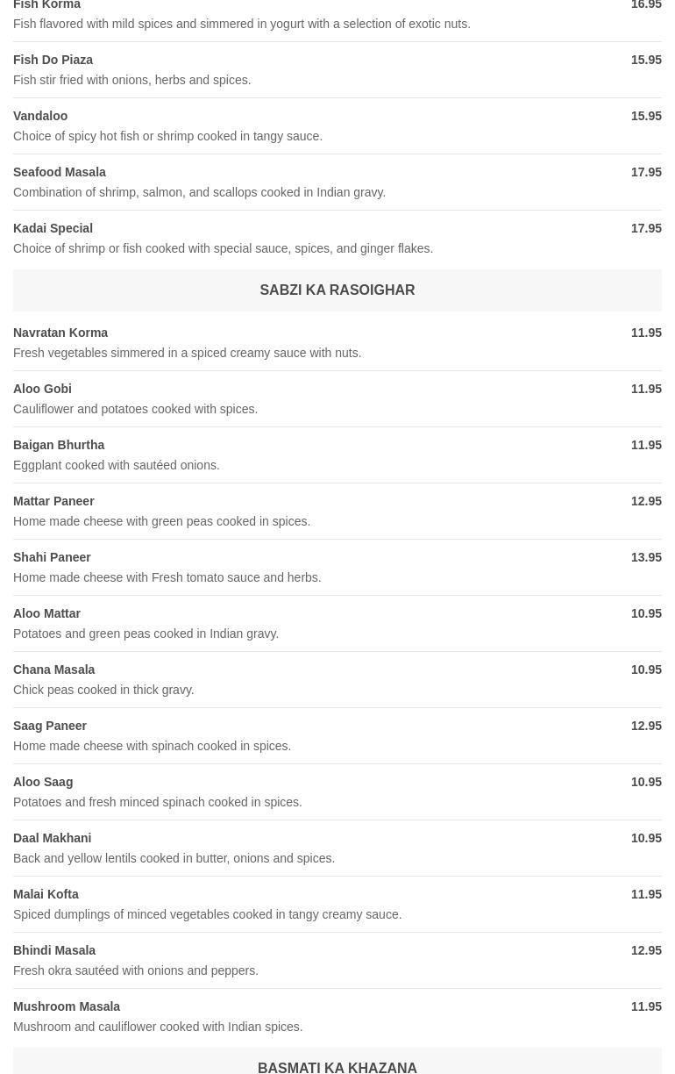Select the Kadai Special item title
Viewport: 675px width, 1074px height.
coord(53,228)
